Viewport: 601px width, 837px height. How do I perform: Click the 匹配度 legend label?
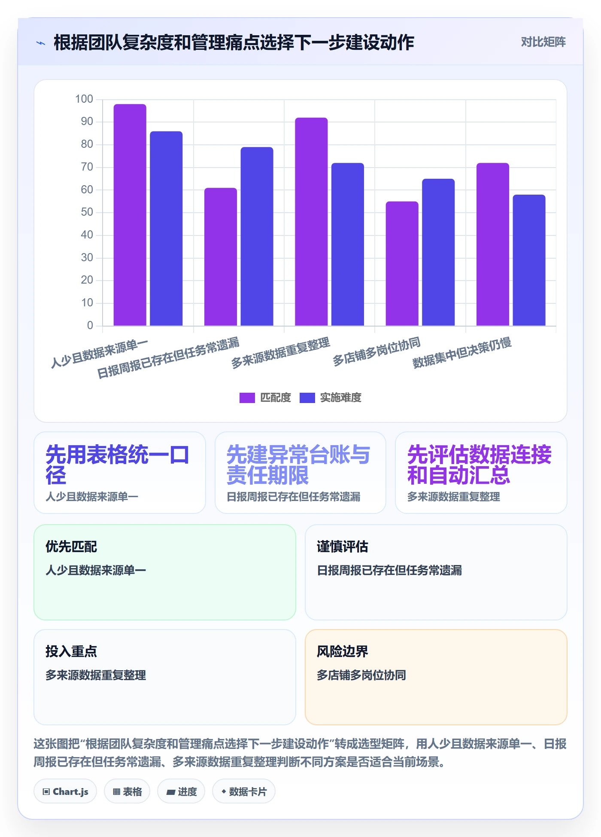point(276,397)
